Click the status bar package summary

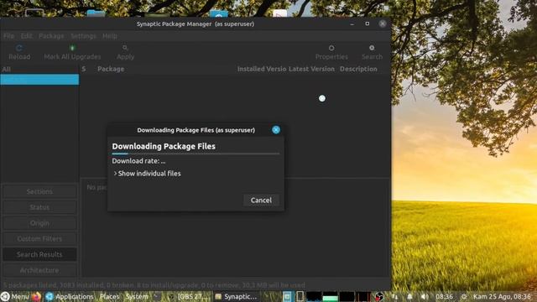tap(154, 285)
